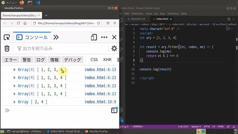Go back in Firefox history
This screenshot has width=238, height=134.
(5, 23)
